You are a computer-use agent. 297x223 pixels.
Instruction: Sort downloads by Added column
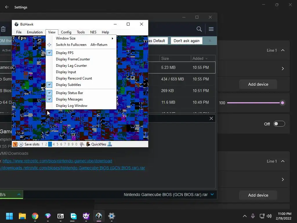tap(203, 58)
